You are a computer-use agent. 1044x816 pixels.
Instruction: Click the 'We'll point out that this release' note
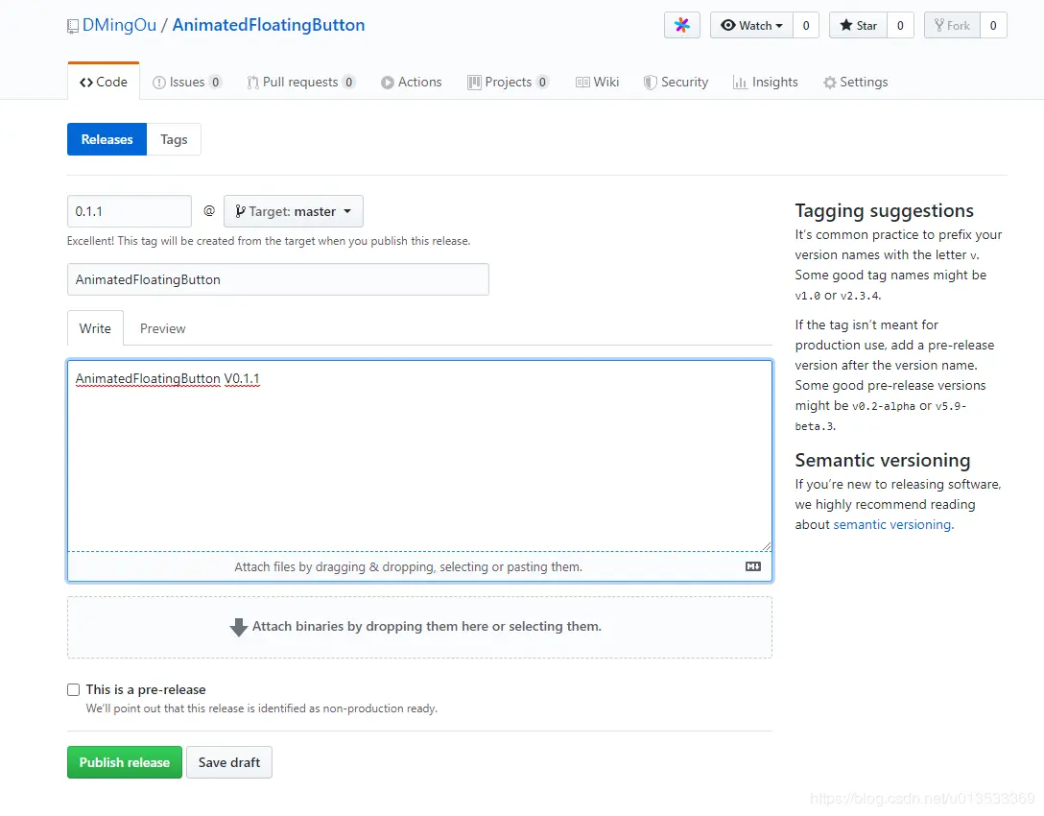click(x=262, y=708)
